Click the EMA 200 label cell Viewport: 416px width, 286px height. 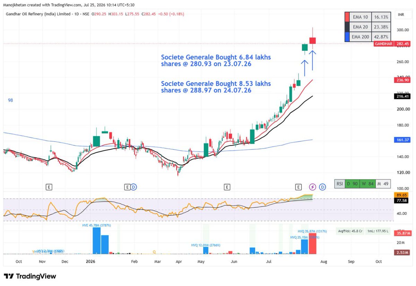point(361,37)
